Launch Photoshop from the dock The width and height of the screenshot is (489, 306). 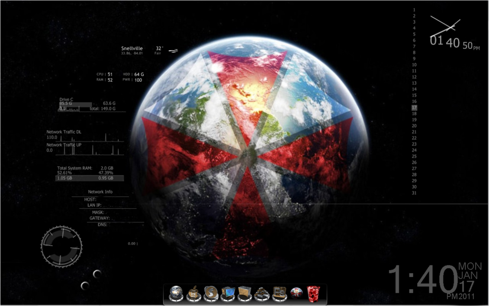(x=279, y=293)
